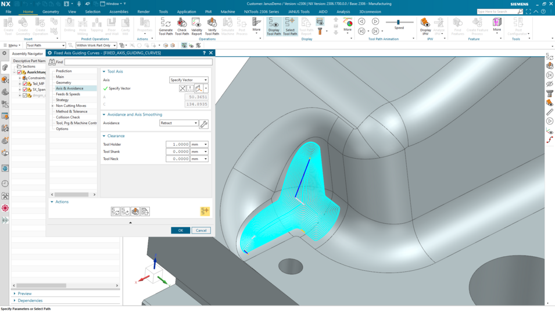Switch to Assemblies ribbon tab

pyautogui.click(x=119, y=12)
